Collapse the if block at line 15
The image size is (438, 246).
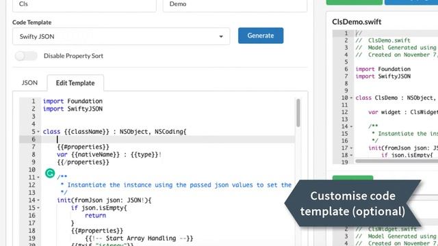tap(38, 208)
